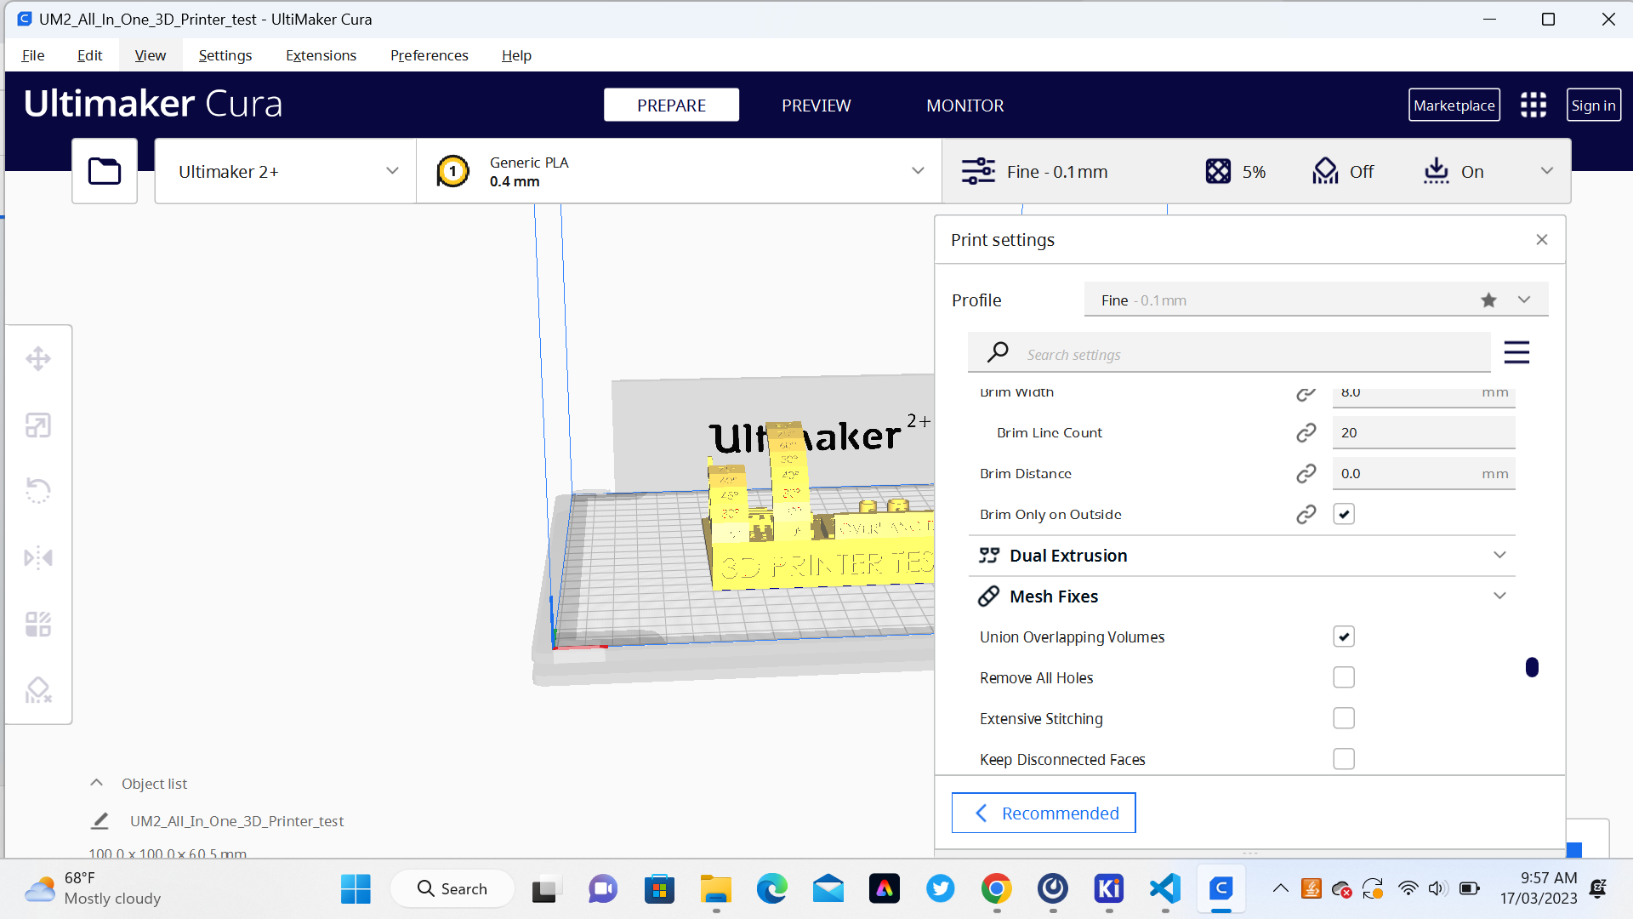
Task: Click the Move tool icon in toolbar
Action: 39,358
